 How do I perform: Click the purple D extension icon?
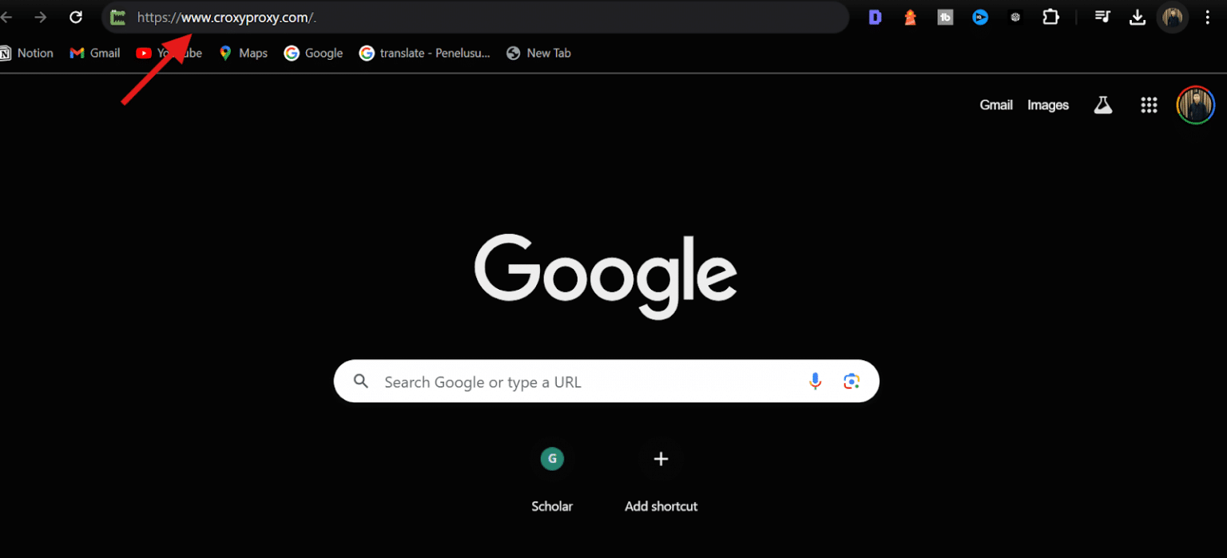875,17
